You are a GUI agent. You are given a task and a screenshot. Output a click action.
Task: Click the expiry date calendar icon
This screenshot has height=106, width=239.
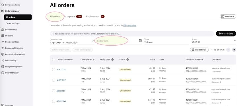point(140,41)
